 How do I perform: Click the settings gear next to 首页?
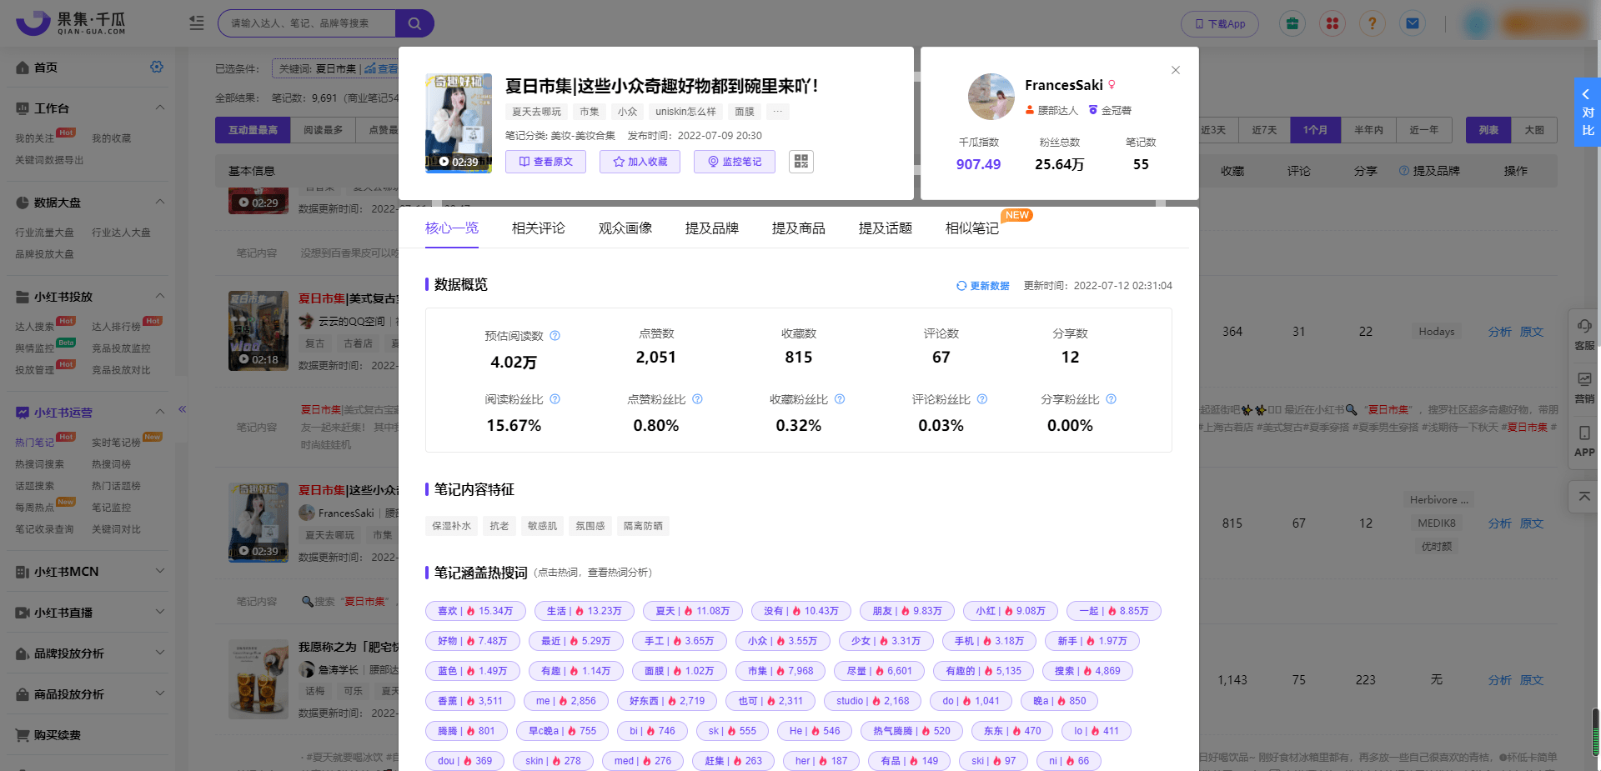[157, 67]
